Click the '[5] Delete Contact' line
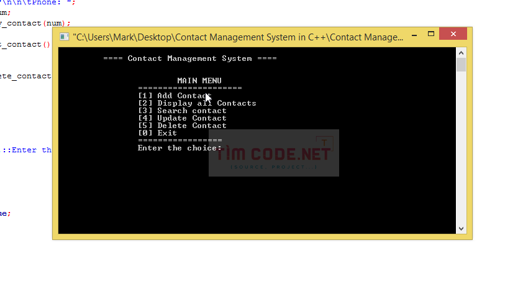523x281 pixels. (182, 126)
